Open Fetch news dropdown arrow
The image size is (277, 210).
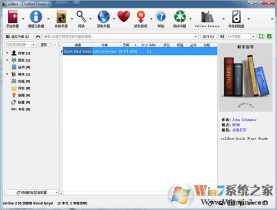click(x=151, y=19)
